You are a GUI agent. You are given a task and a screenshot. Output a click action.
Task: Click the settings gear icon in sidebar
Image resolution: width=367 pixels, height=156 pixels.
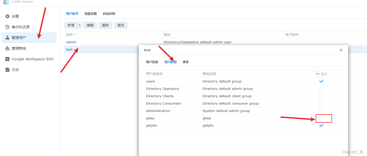coord(7,16)
